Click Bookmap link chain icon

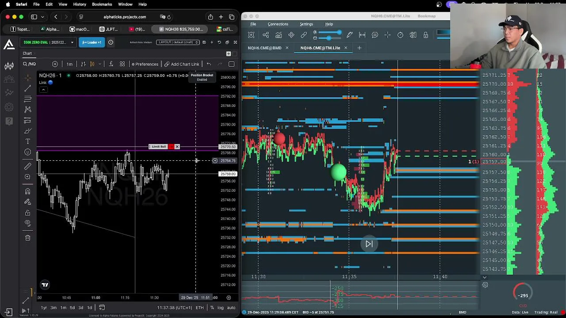pyautogui.click(x=304, y=35)
